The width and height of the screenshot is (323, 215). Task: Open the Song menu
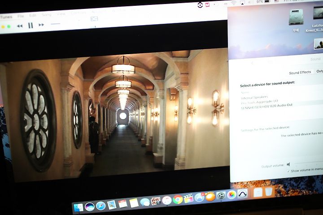47,15
